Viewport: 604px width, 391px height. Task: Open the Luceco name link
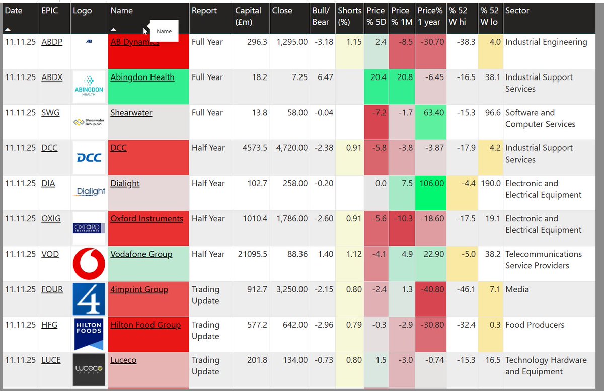[123, 360]
